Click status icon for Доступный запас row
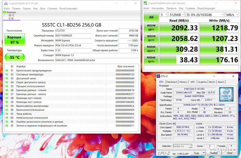Viewport: 241px width, 158px height. pos(7,78)
